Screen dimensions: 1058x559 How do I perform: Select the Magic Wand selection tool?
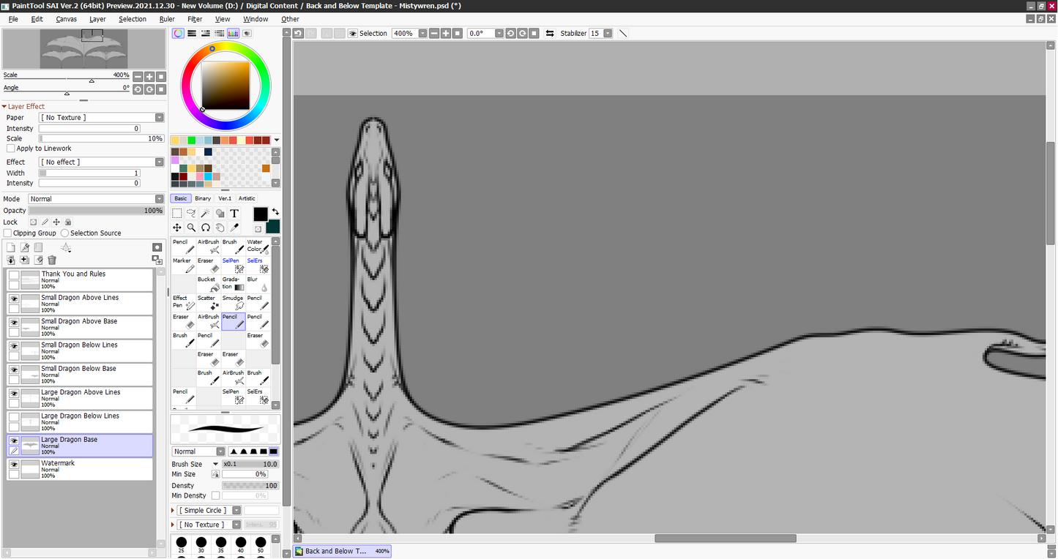pyautogui.click(x=205, y=213)
